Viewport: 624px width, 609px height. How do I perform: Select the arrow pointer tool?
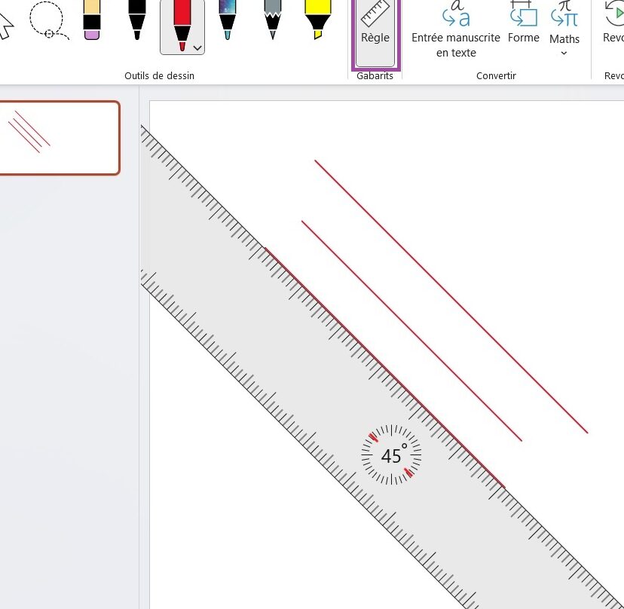coord(6,26)
